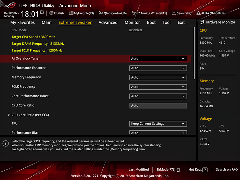Click EZ Tuning Wizard(F11) label
Screen dimensions: 240x180
click(x=152, y=13)
